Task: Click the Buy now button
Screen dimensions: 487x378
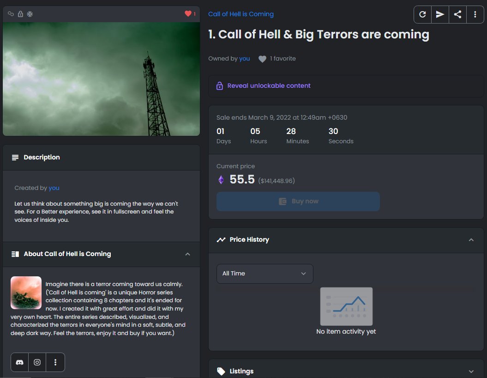Action: 298,201
